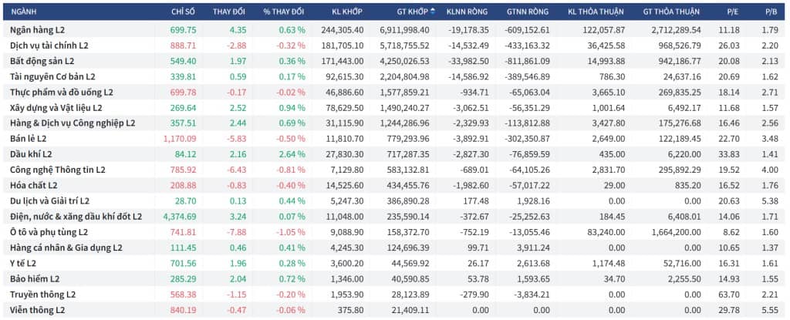Select the KLNN RÒNG column header
The image size is (790, 320).
468,12
